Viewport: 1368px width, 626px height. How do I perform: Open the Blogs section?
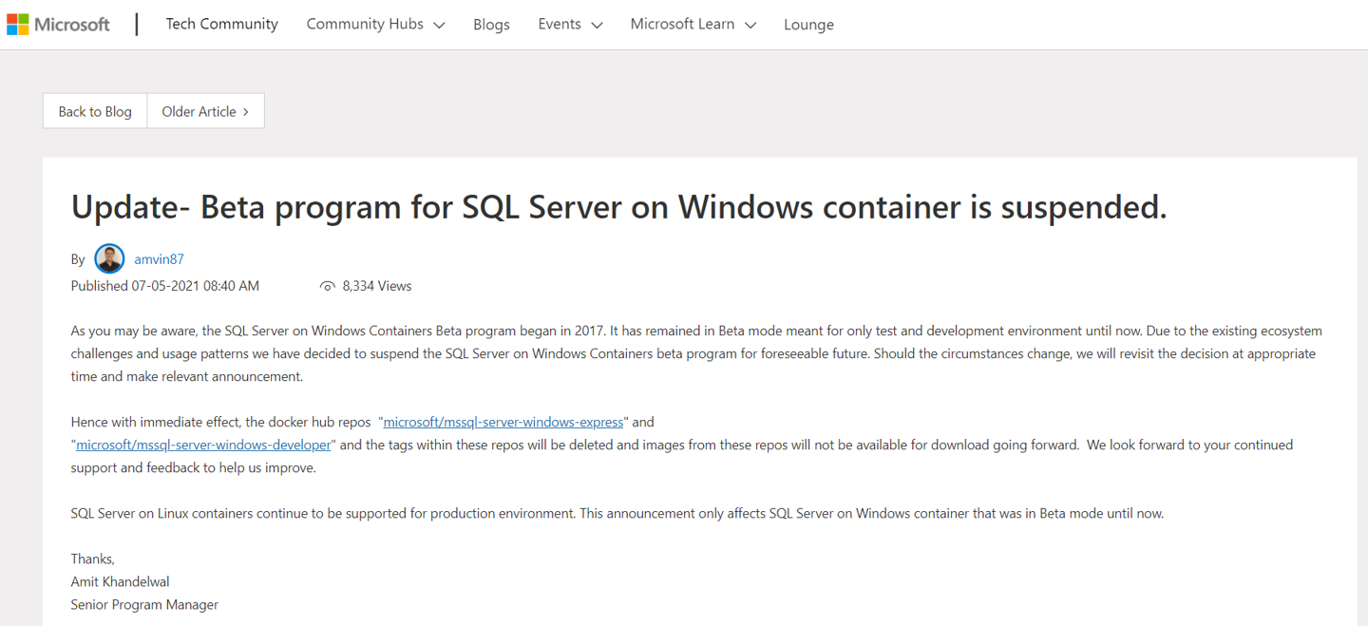[x=491, y=24]
